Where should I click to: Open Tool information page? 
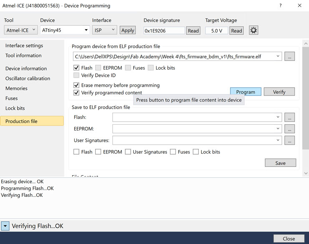click(x=23, y=55)
